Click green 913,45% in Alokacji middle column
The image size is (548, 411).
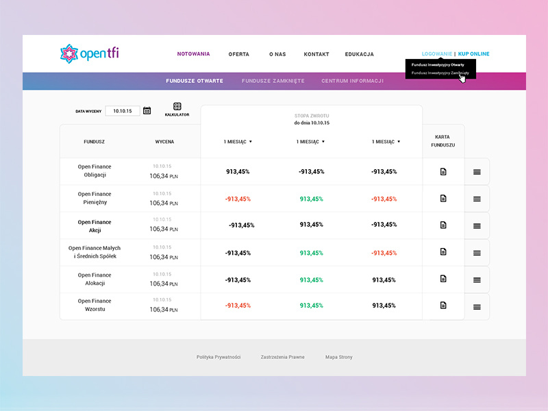click(312, 280)
